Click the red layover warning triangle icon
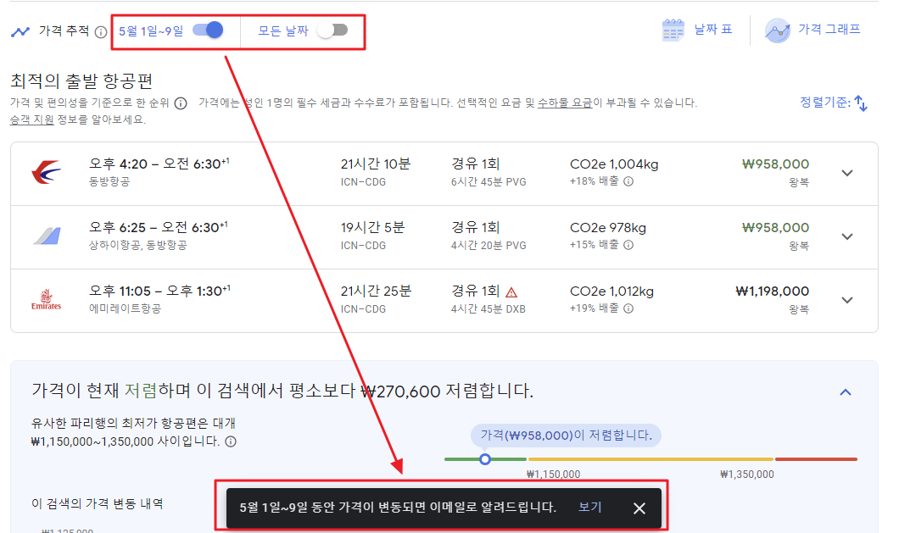The image size is (899, 533). (511, 292)
